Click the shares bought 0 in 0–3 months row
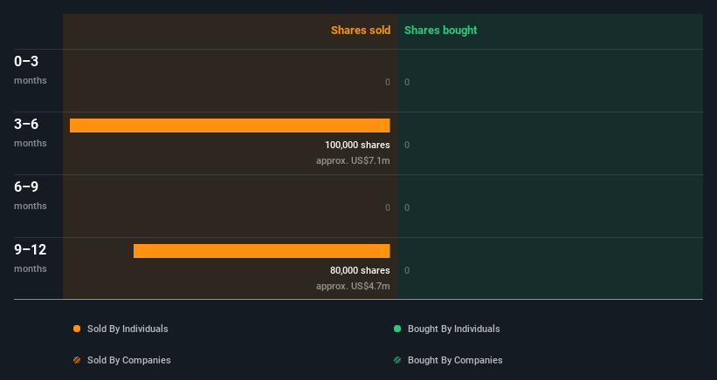This screenshot has height=380, width=717. [x=407, y=82]
